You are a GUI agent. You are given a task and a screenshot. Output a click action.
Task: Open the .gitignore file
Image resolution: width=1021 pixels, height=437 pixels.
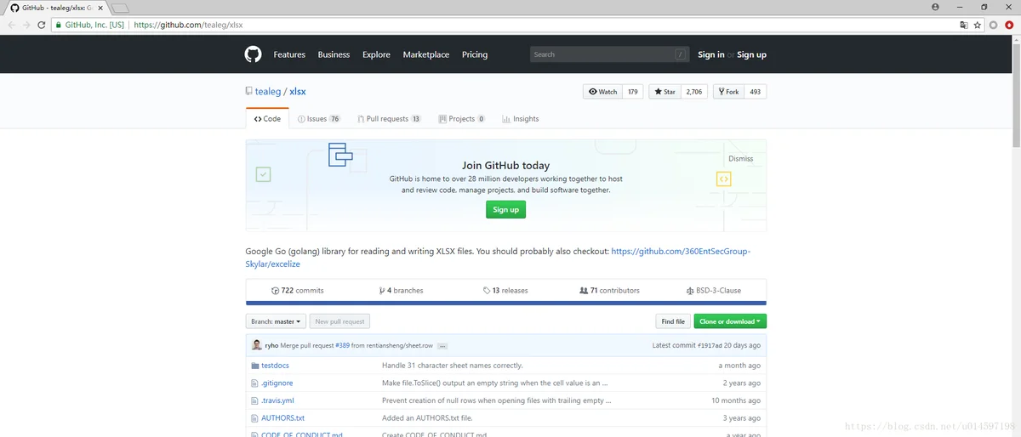(x=277, y=383)
